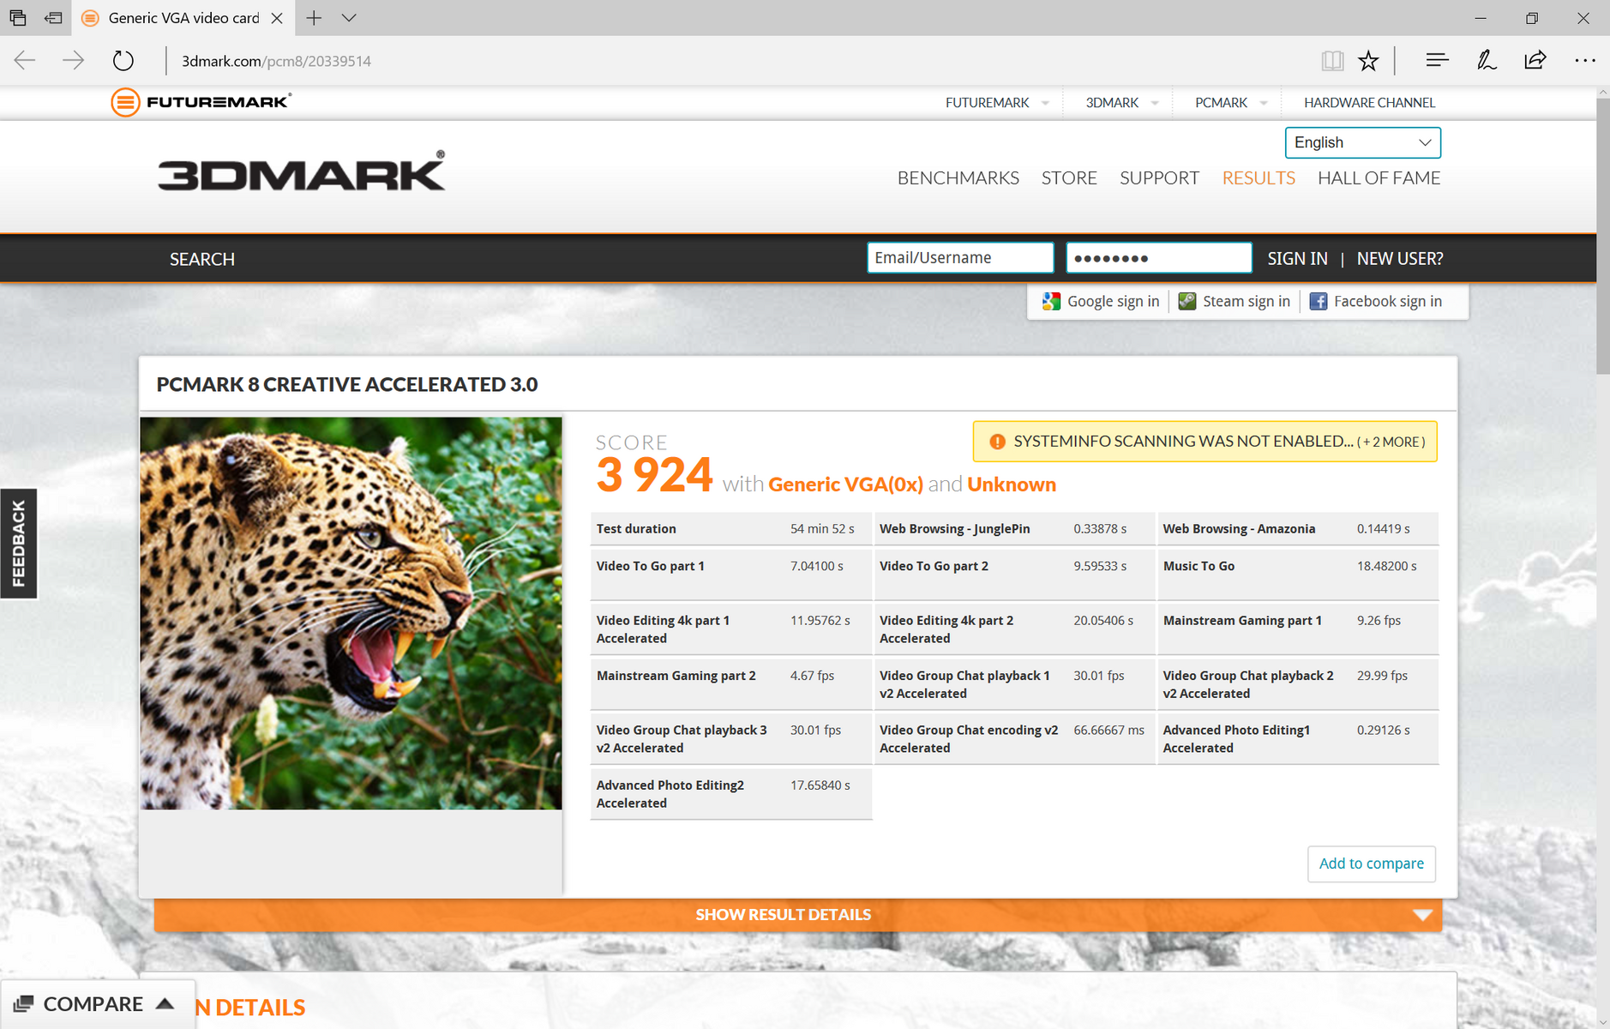
Task: Click the Futuremark logo
Action: point(201,102)
